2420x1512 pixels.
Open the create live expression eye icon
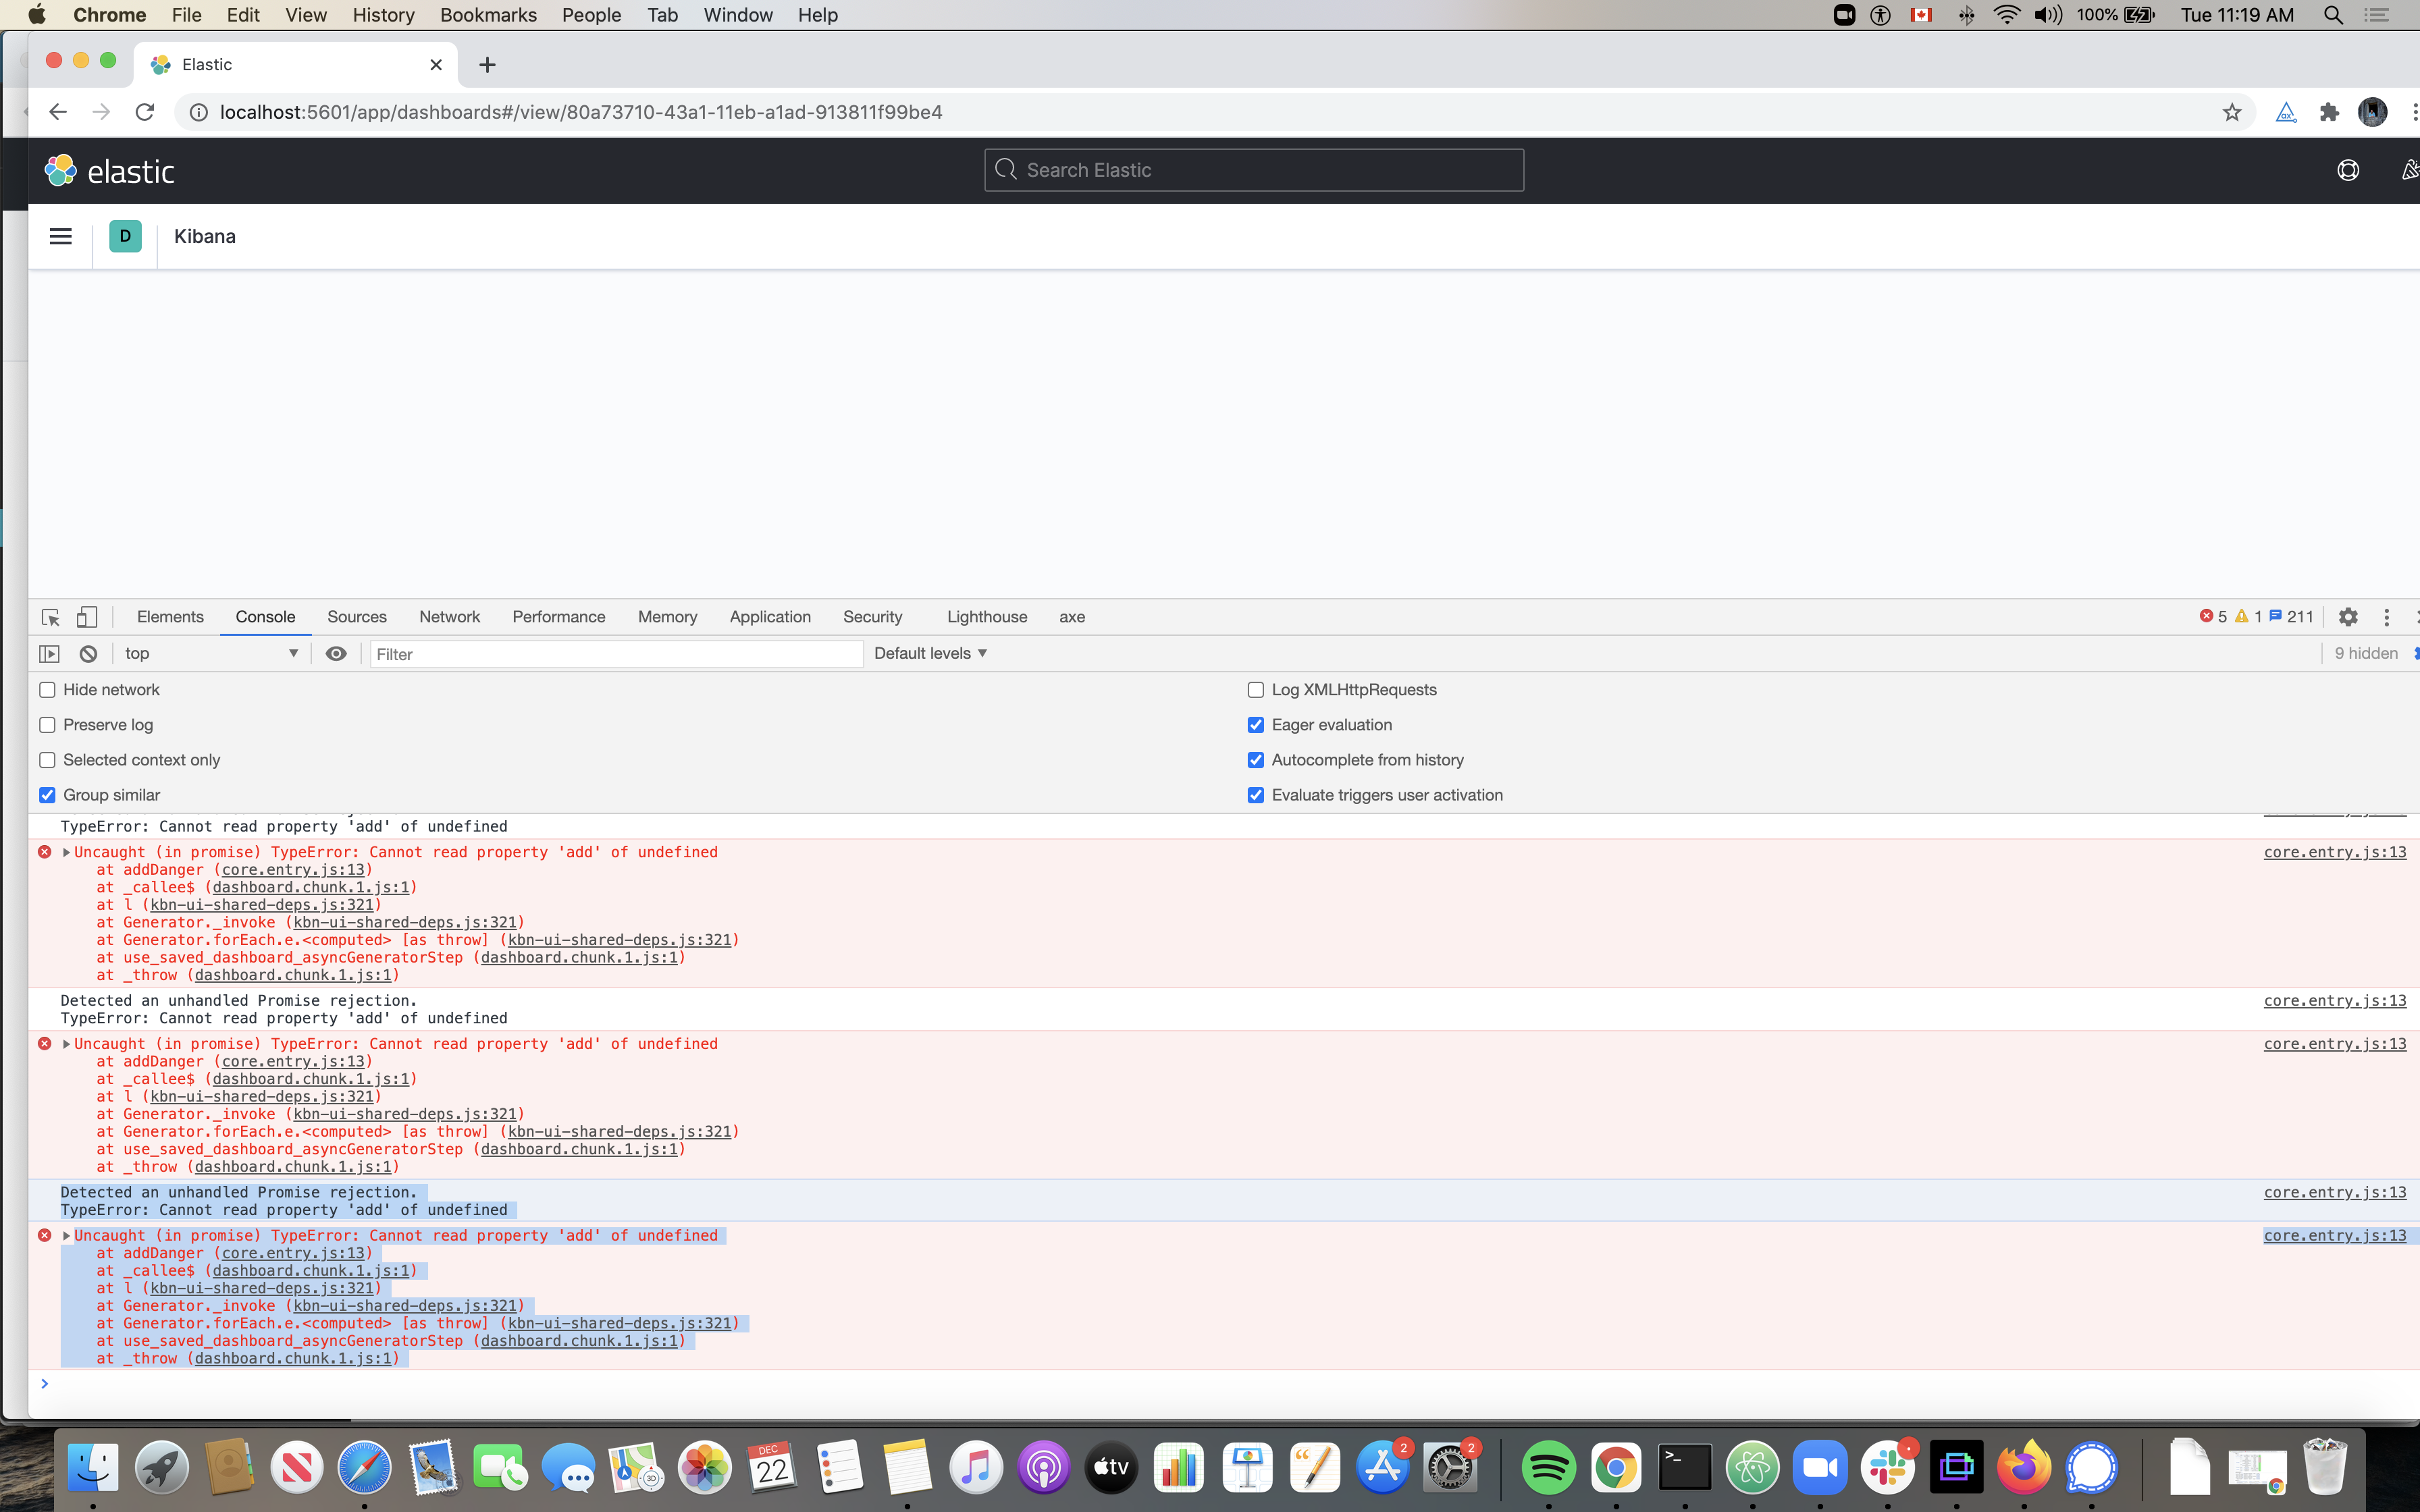(x=336, y=653)
